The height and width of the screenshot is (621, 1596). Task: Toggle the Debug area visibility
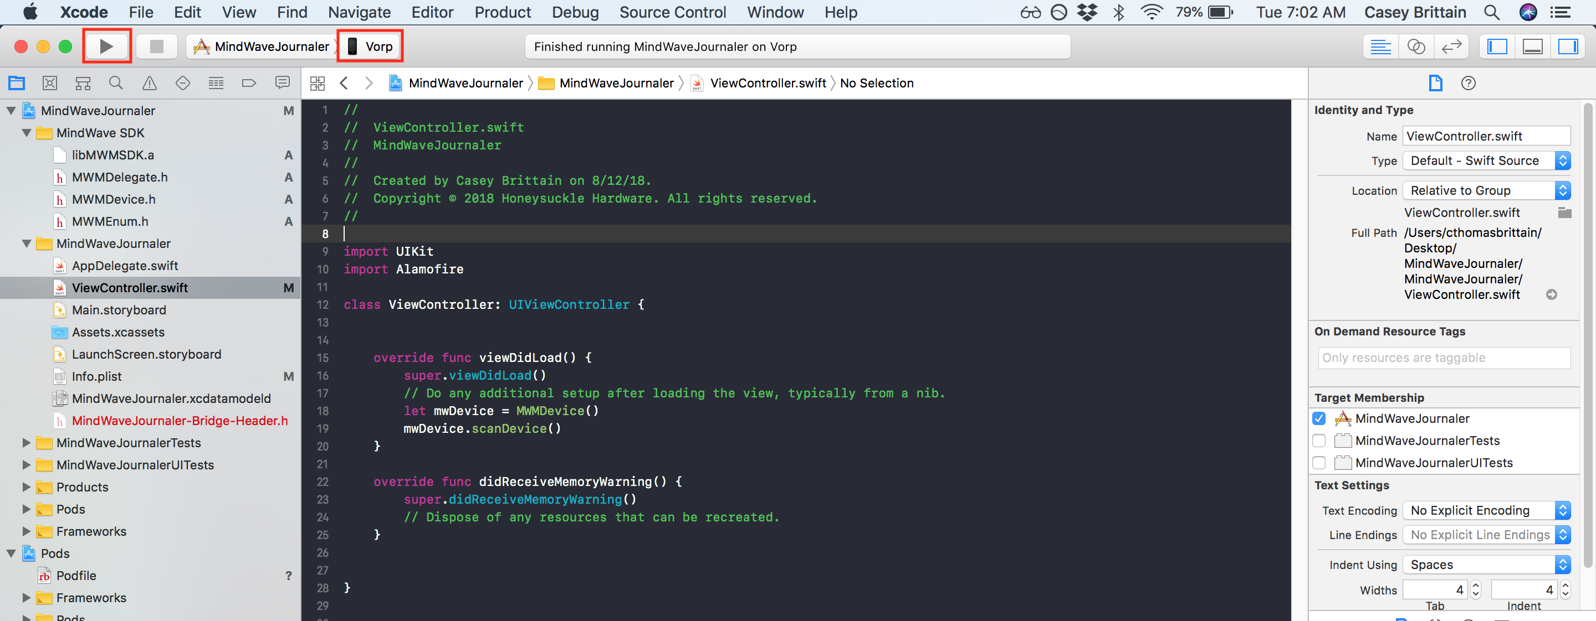(x=1532, y=46)
